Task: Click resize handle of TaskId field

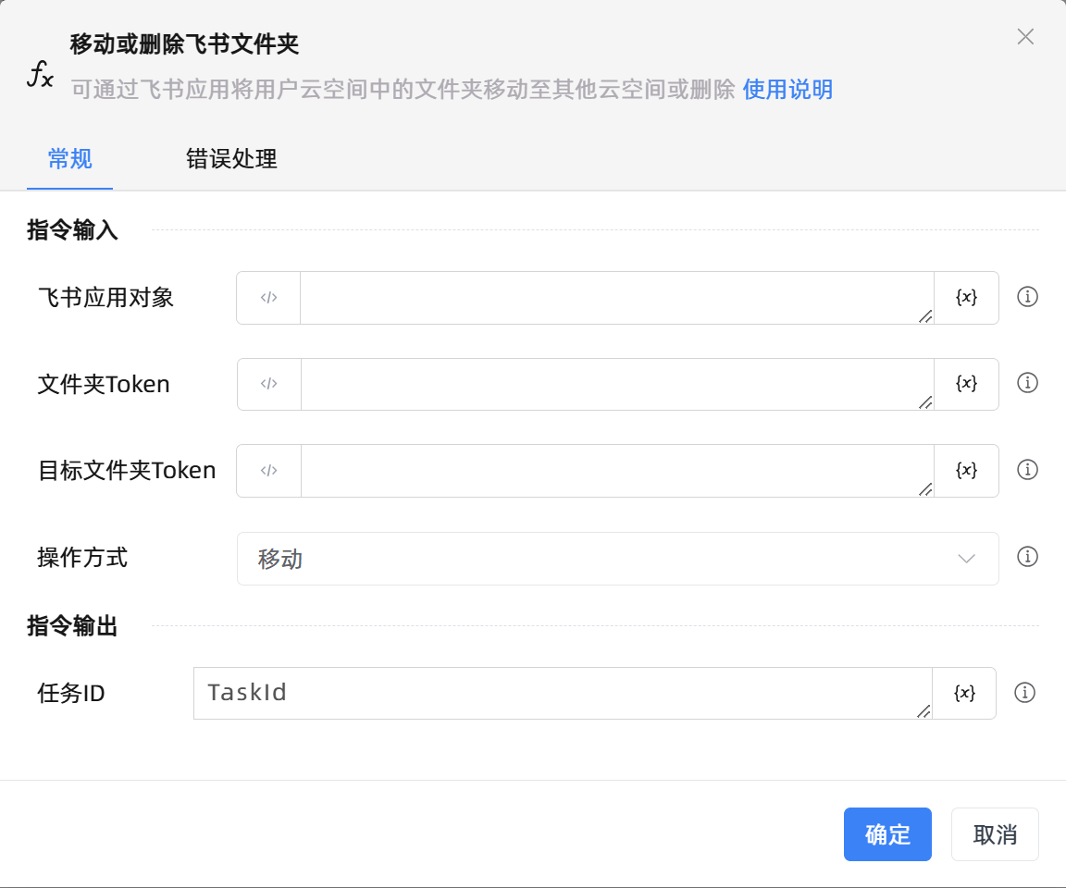Action: (x=923, y=711)
